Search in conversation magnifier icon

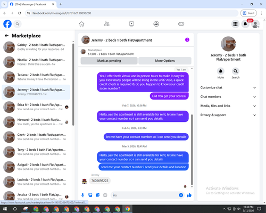[x=235, y=71]
